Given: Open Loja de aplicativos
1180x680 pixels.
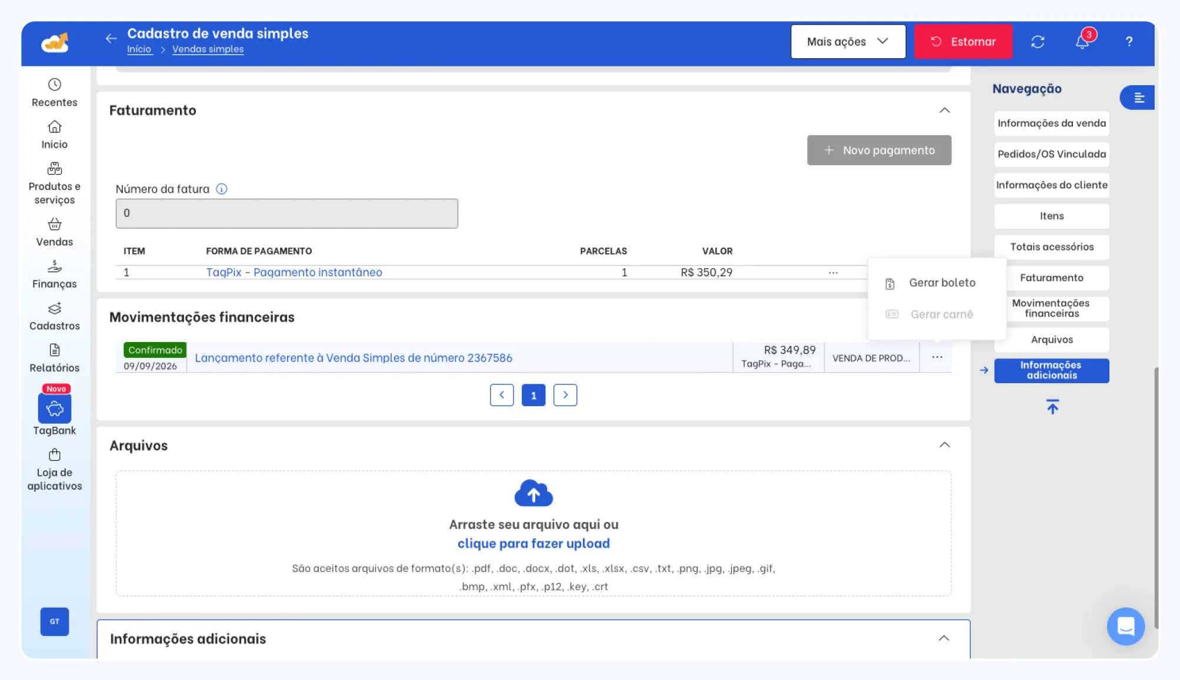Looking at the screenshot, I should [54, 470].
